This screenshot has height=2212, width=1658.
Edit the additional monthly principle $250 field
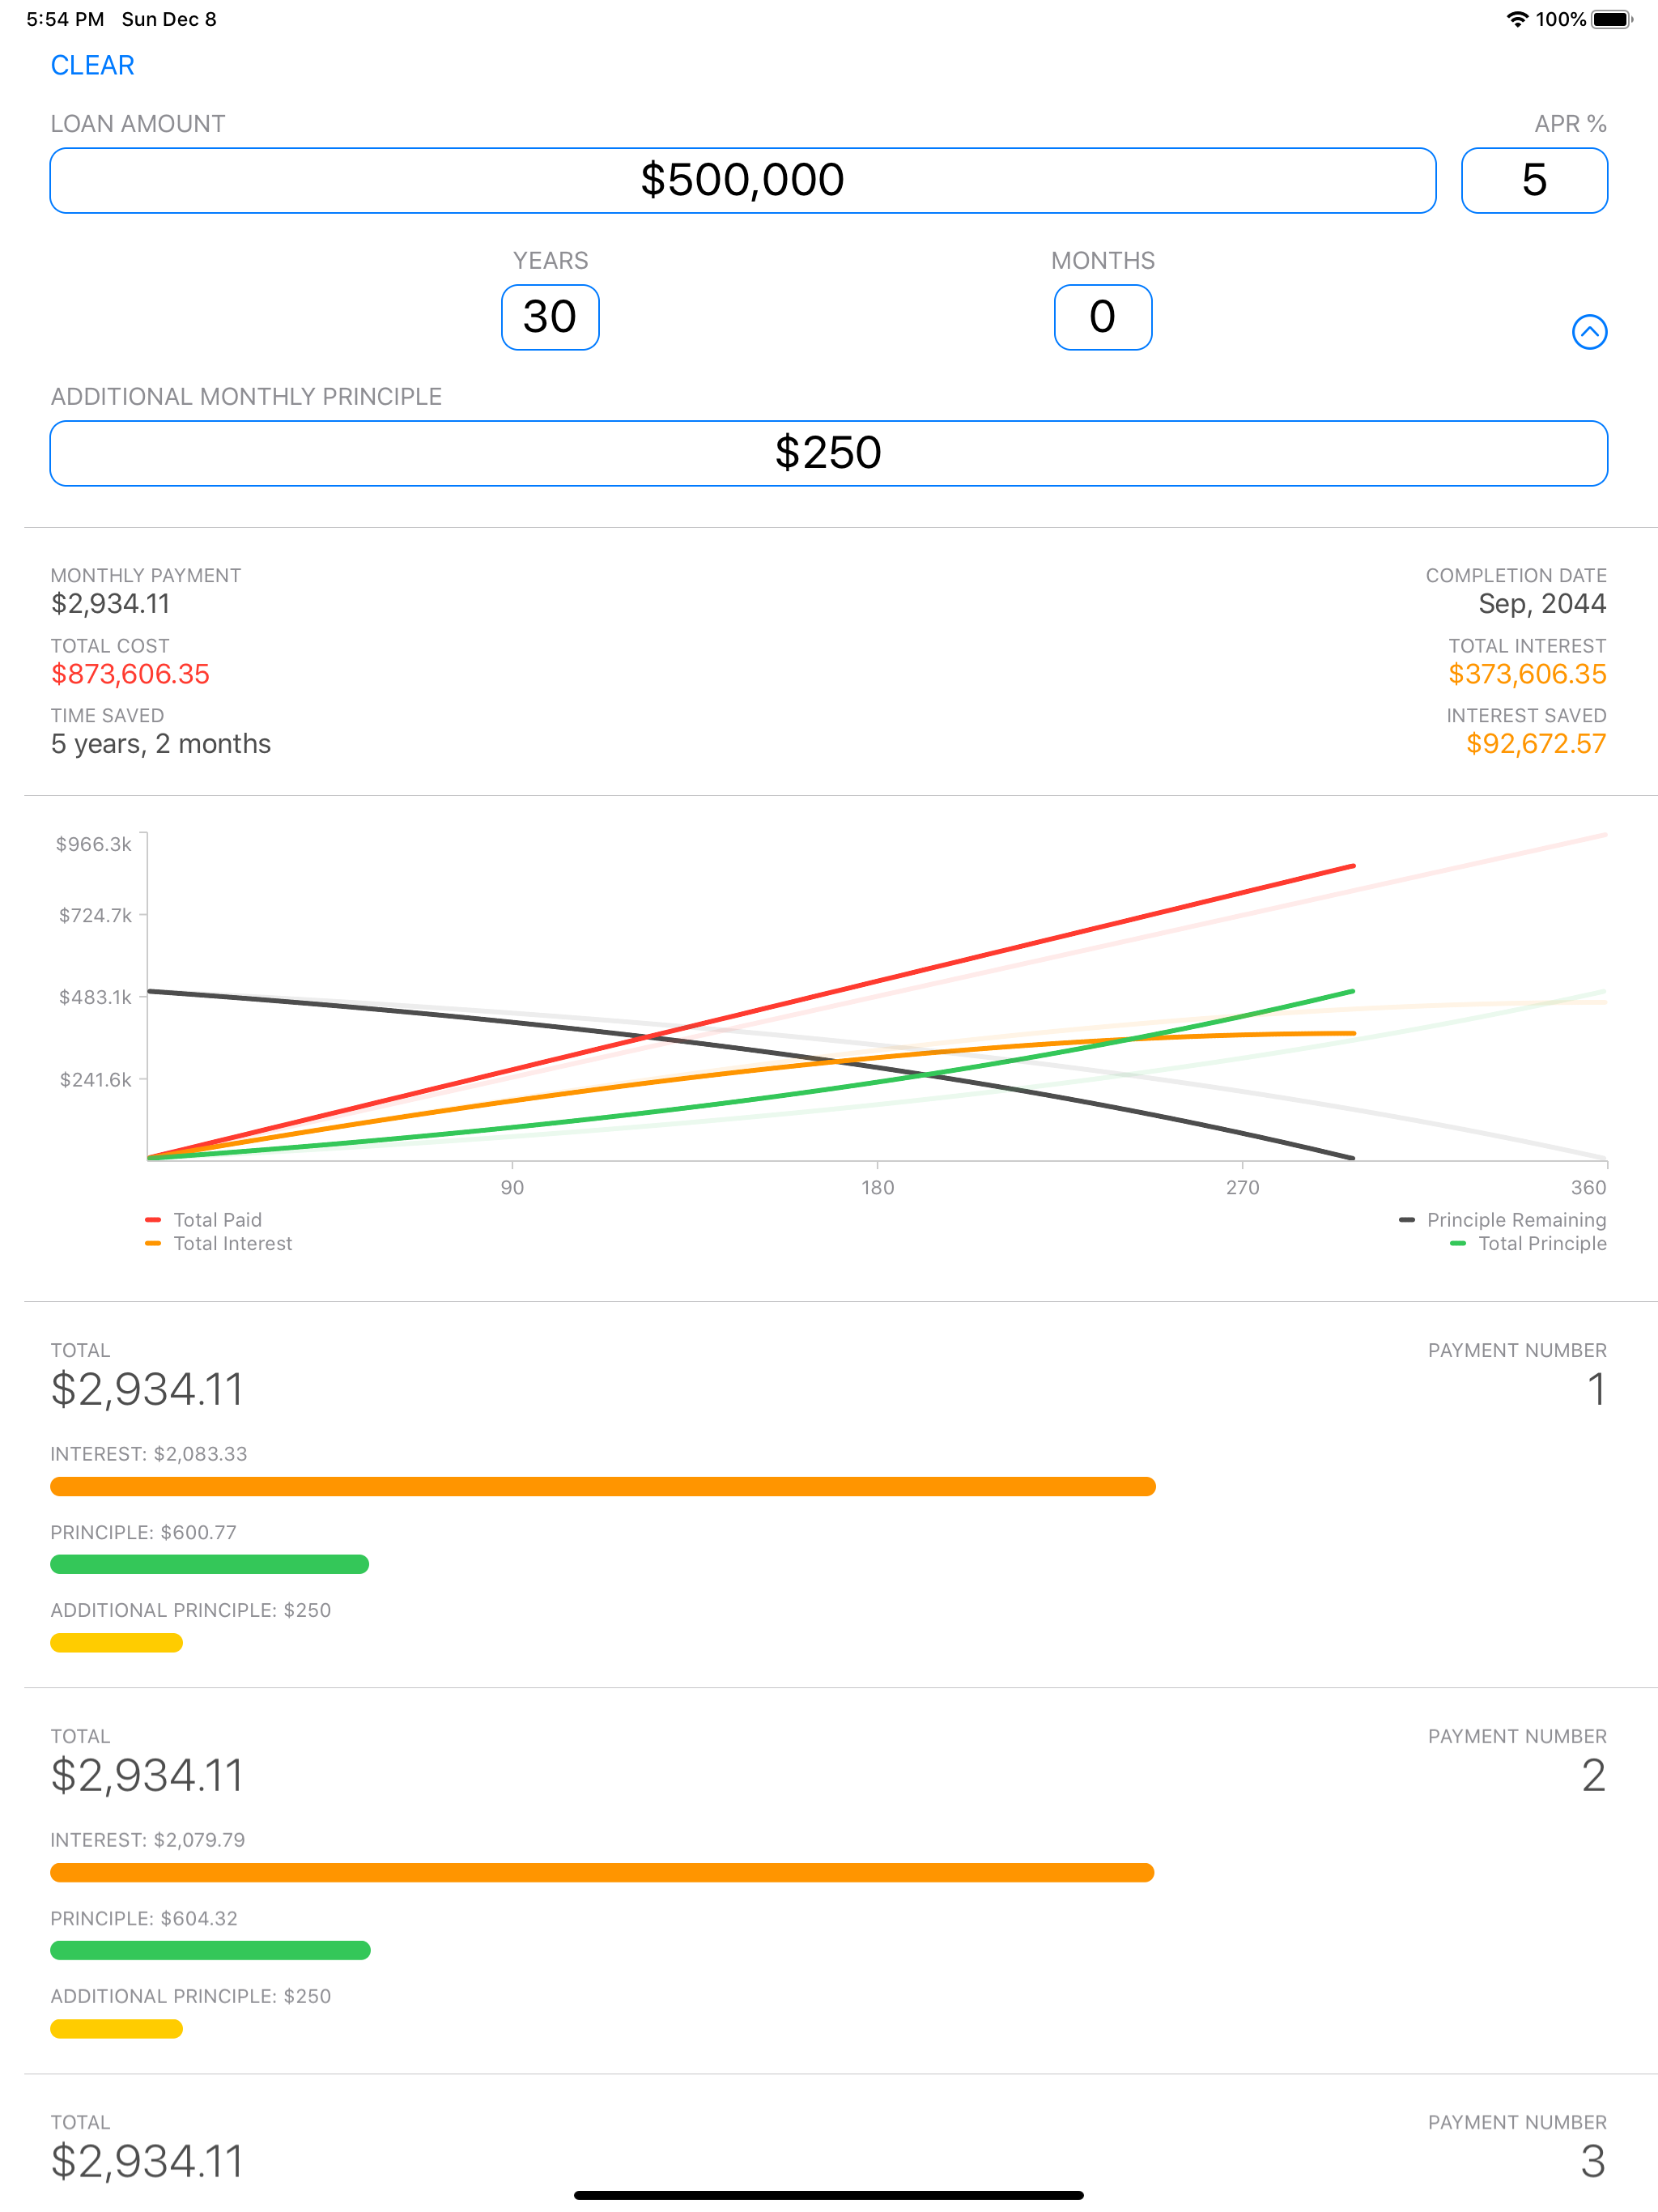coord(829,453)
